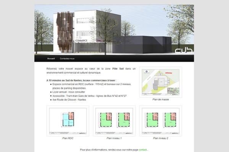Click the cub logo in header banner

184,50
